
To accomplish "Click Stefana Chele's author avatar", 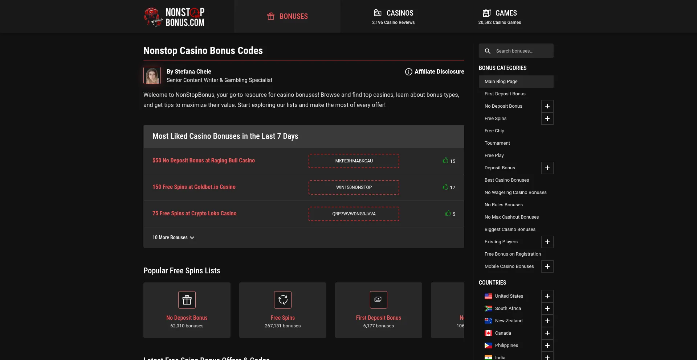I will pos(152,75).
